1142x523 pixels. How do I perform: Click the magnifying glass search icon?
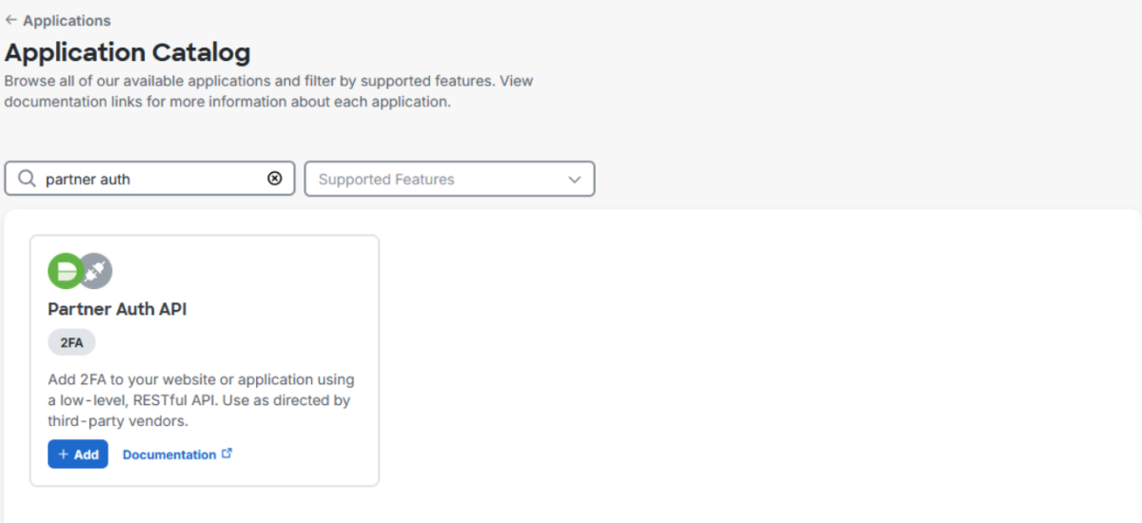pyautogui.click(x=27, y=179)
